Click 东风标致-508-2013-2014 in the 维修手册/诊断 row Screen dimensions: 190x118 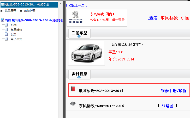pos(101,91)
